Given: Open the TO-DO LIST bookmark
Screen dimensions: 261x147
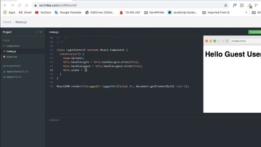Looking at the screenshot, I should [130, 13].
